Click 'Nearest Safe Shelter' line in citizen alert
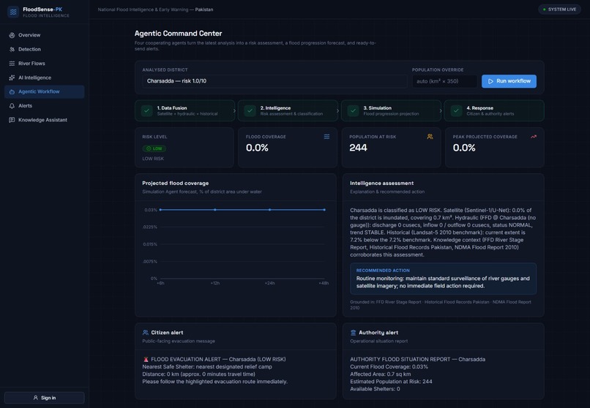This screenshot has width=590, height=408. (x=207, y=366)
